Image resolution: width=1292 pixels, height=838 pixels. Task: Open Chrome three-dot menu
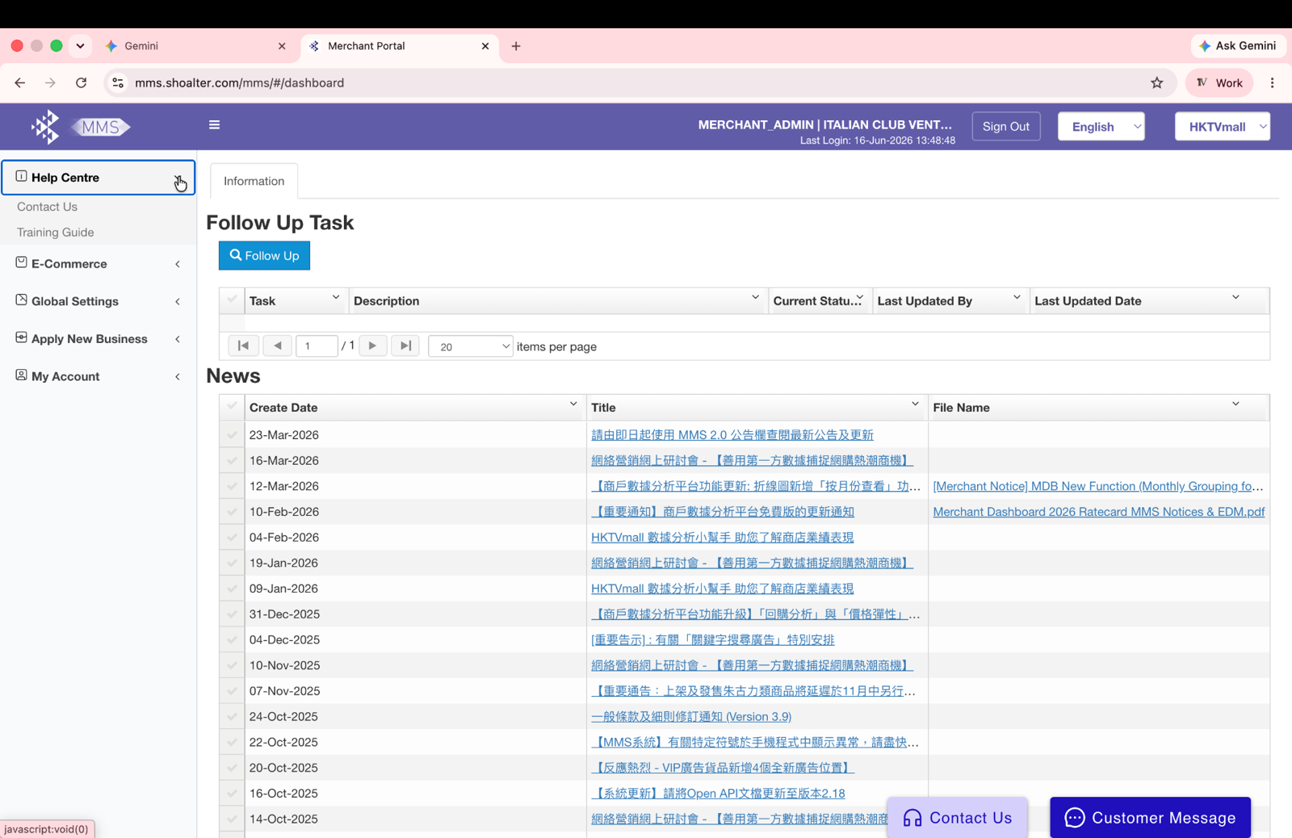point(1272,82)
